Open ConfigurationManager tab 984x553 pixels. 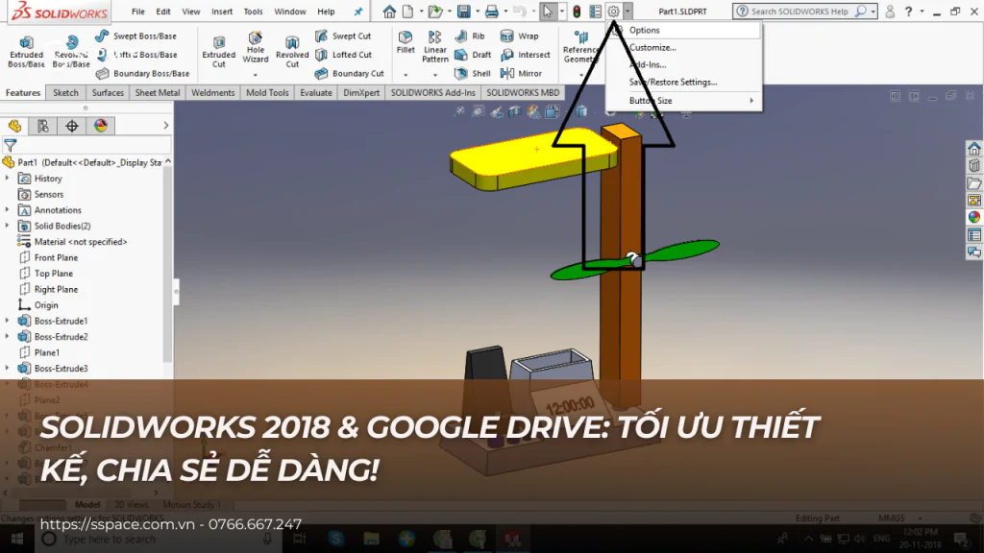pos(72,126)
